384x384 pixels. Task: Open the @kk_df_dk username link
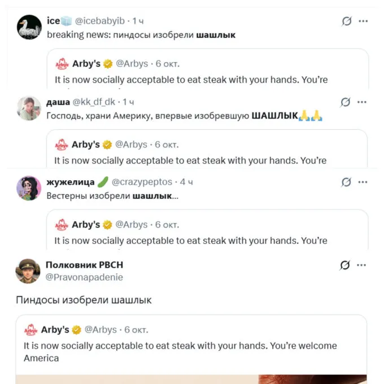click(95, 102)
